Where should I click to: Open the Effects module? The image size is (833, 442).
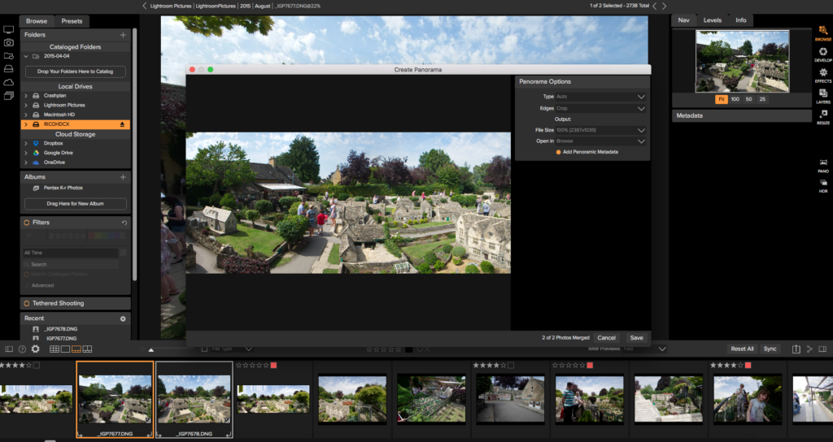(823, 75)
